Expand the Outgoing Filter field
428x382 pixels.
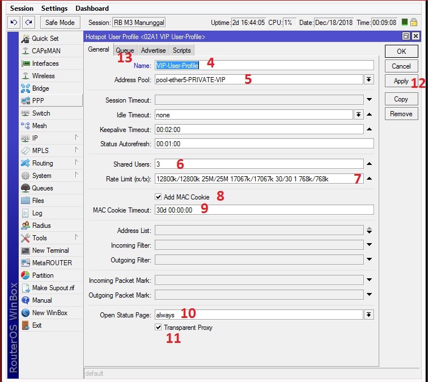(x=369, y=260)
